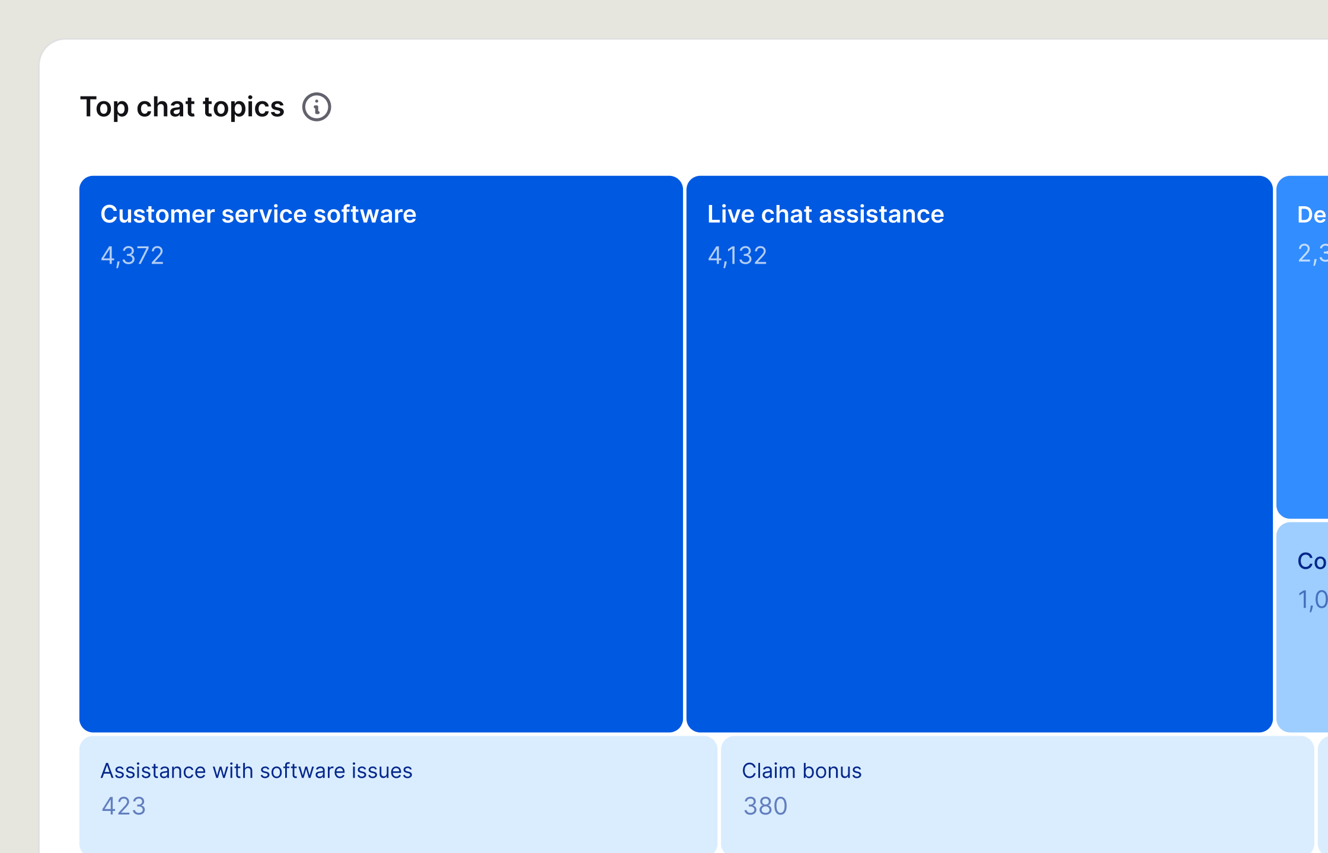Click the 4,372 count value

coord(132,256)
